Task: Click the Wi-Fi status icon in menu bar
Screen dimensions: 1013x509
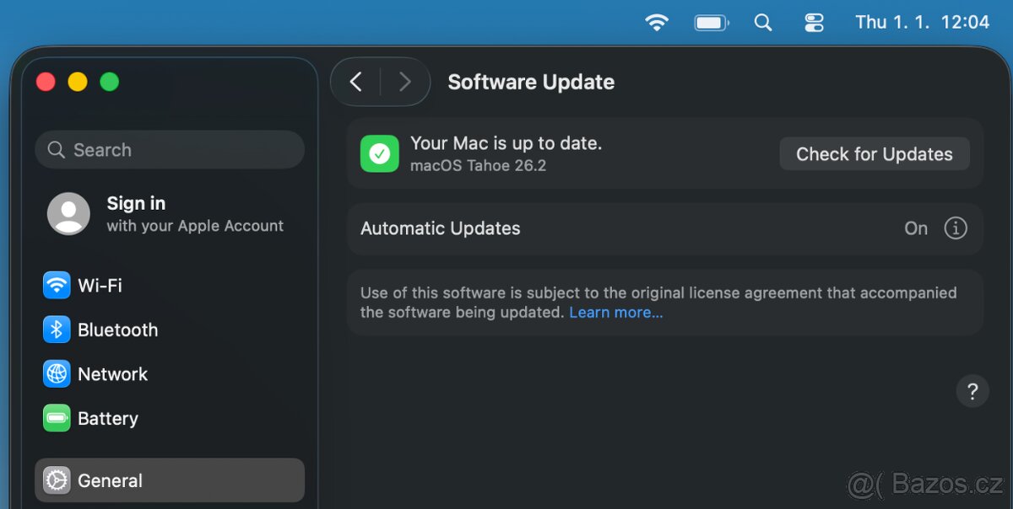Action: 657,23
